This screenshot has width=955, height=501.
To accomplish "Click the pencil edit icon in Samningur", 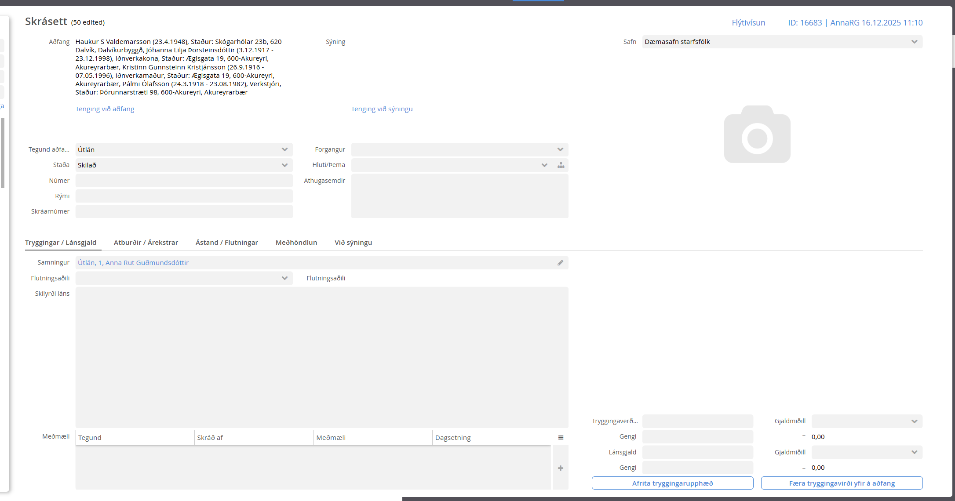I will click(x=560, y=263).
